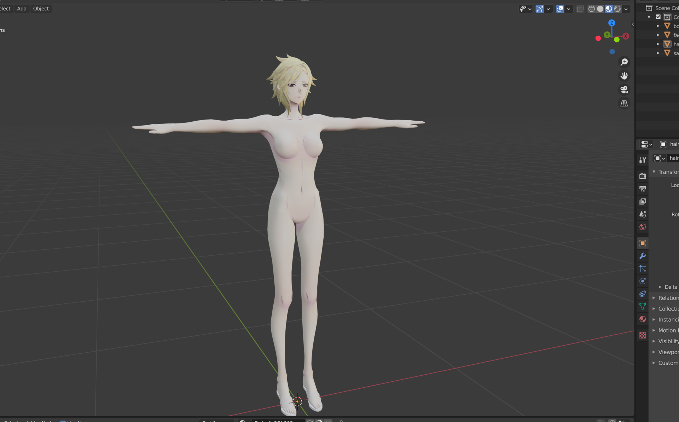679x422 pixels.
Task: Expand the 'fa' mesh object row
Action: tap(658, 35)
